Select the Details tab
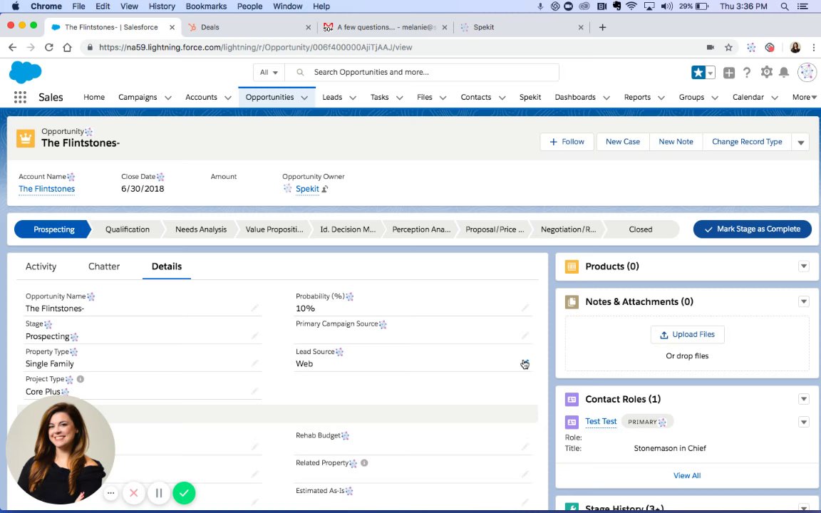 167,266
